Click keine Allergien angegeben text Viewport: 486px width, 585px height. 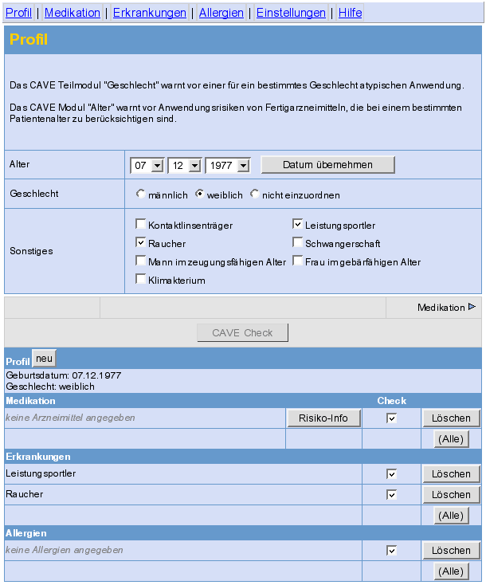(65, 550)
